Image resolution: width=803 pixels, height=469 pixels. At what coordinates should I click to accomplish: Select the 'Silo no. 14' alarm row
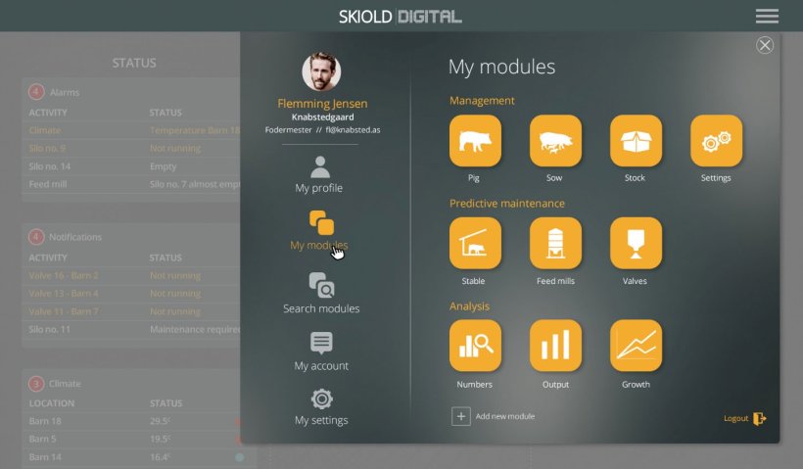131,166
